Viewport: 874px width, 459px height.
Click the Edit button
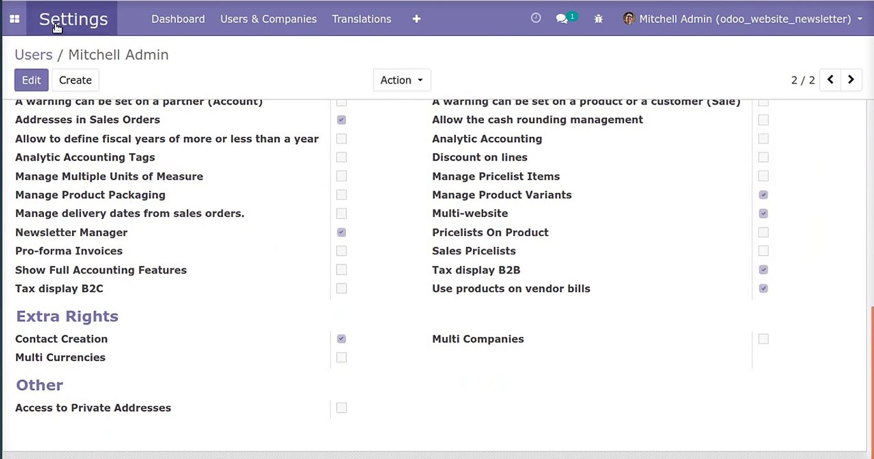point(31,80)
